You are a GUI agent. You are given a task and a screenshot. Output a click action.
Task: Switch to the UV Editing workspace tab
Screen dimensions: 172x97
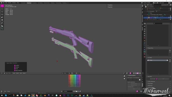[40, 3]
